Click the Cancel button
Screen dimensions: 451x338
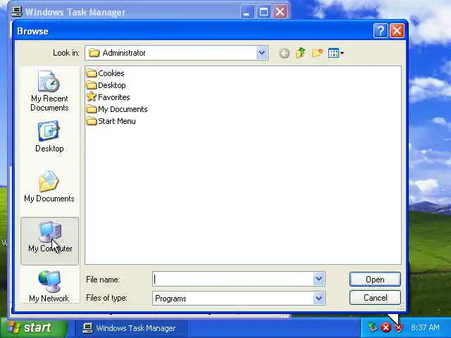[375, 298]
